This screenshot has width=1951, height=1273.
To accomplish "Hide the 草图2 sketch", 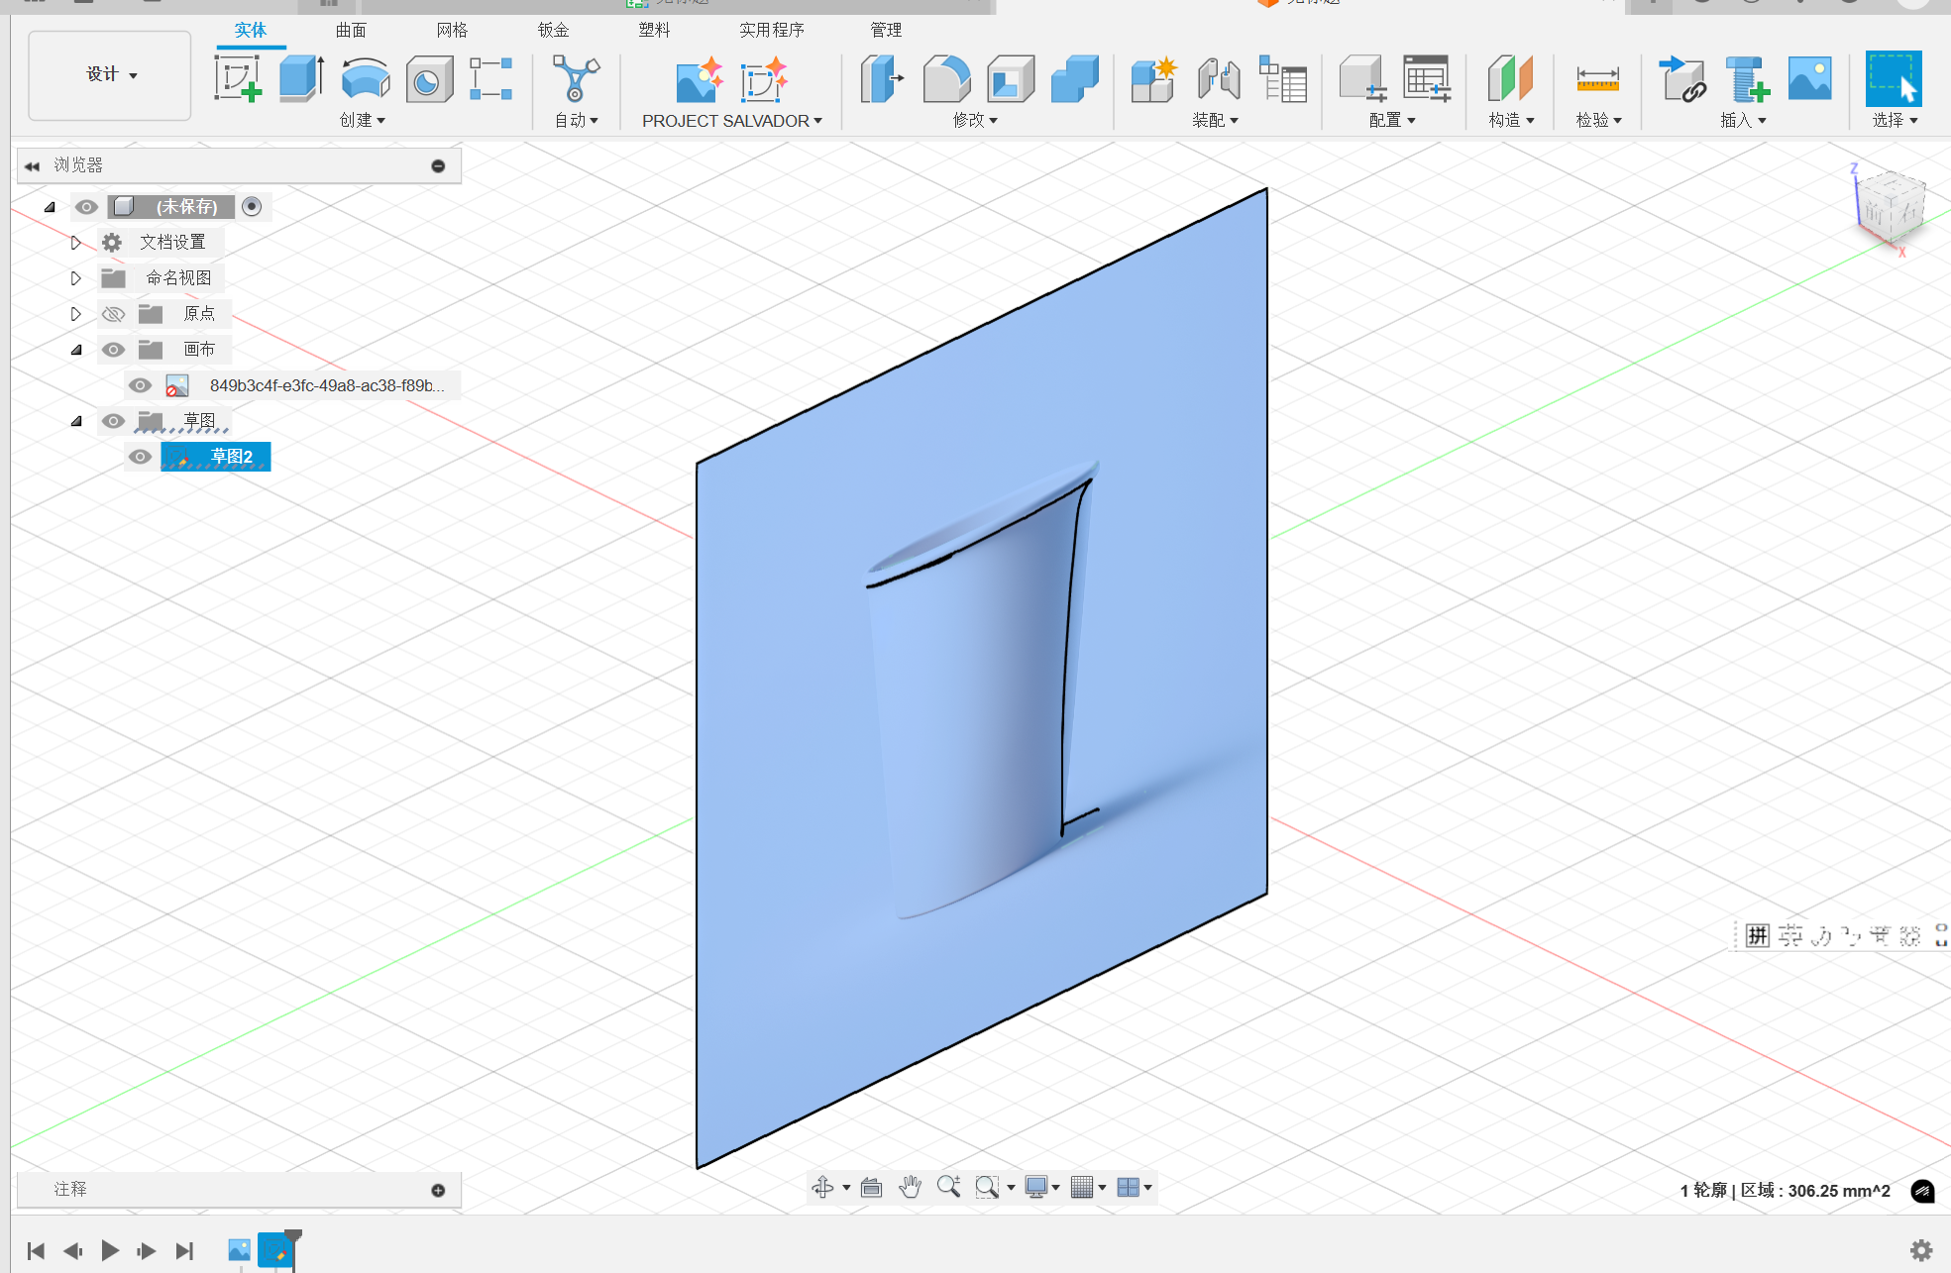I will (140, 457).
